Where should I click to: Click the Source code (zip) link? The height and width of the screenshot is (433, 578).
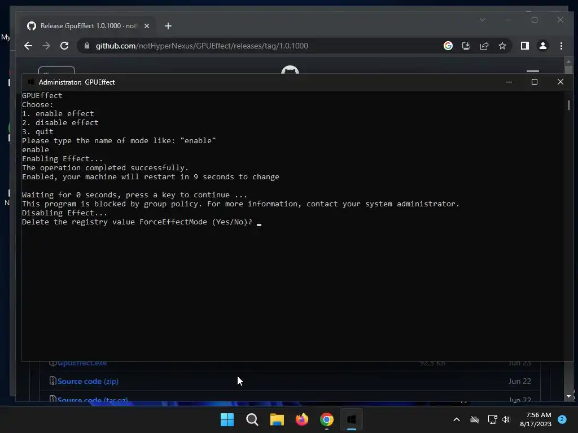(x=87, y=381)
